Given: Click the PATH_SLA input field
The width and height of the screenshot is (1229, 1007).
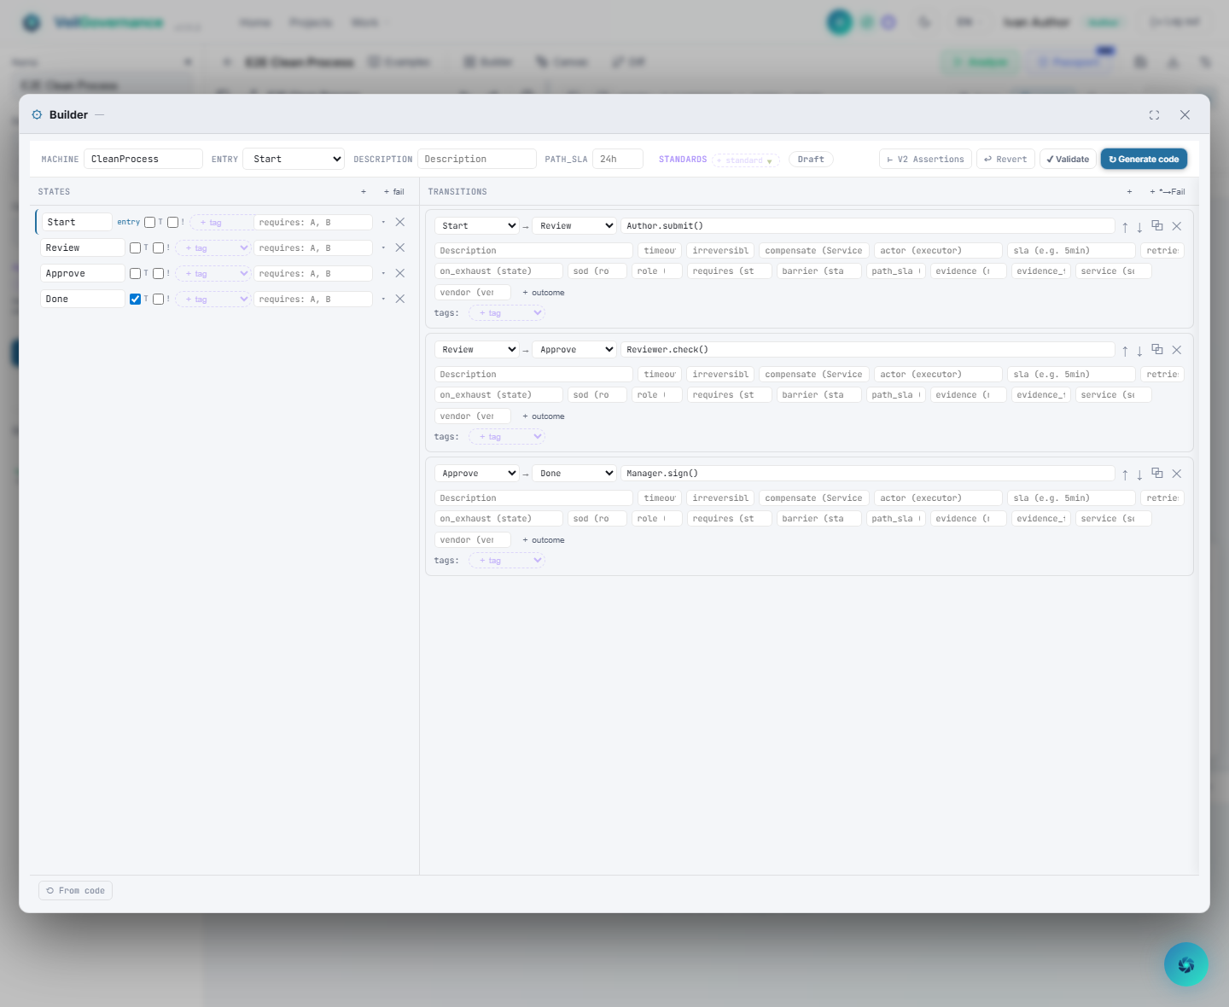Looking at the screenshot, I should (617, 159).
